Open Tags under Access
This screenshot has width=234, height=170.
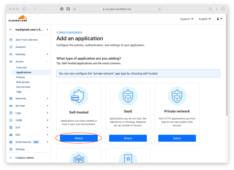[x=19, y=92]
